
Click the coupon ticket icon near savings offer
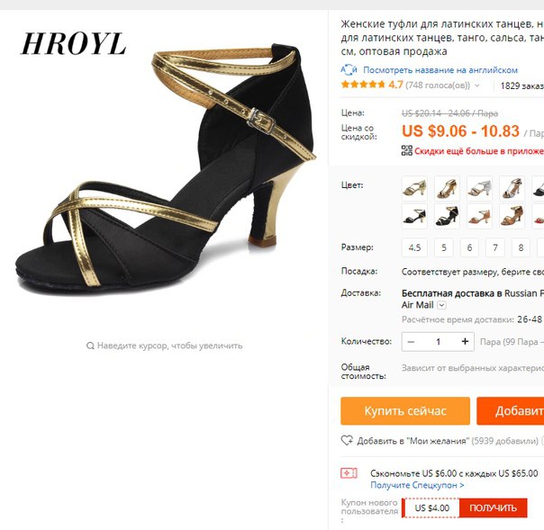coord(349,473)
